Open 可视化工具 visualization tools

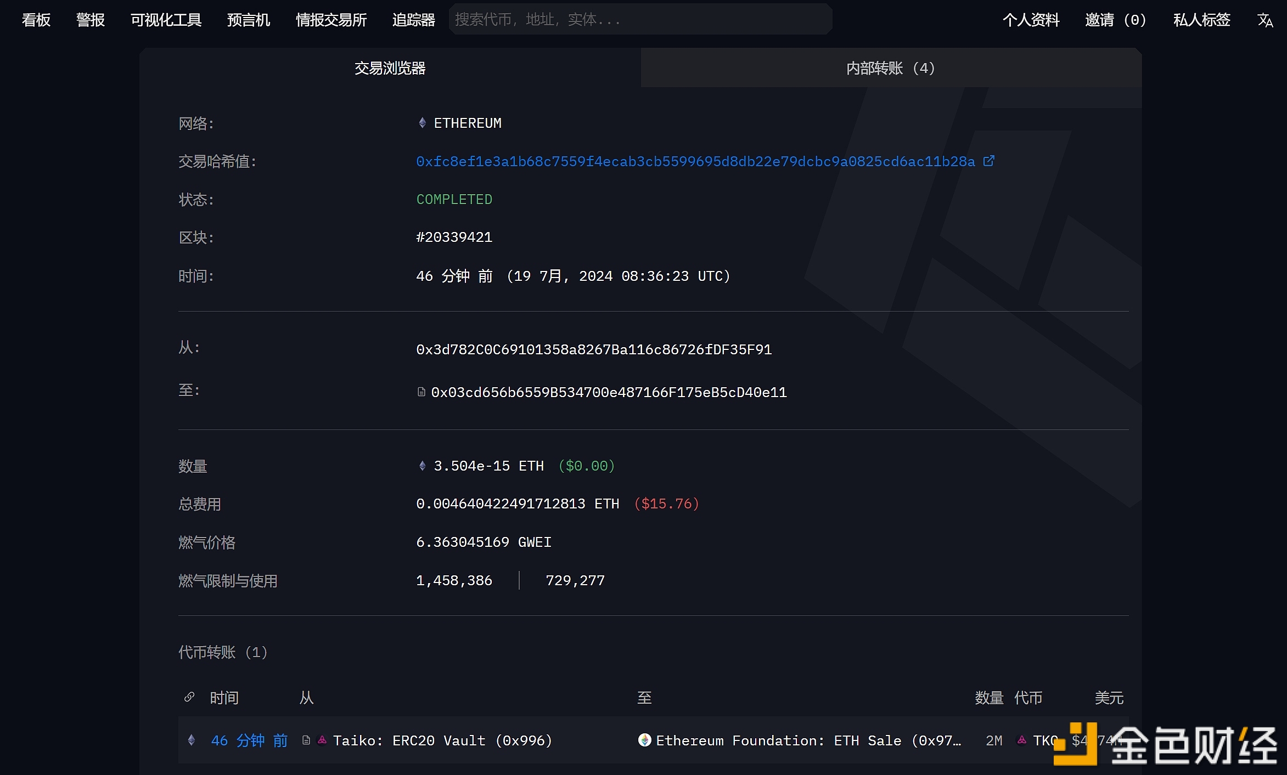[166, 20]
